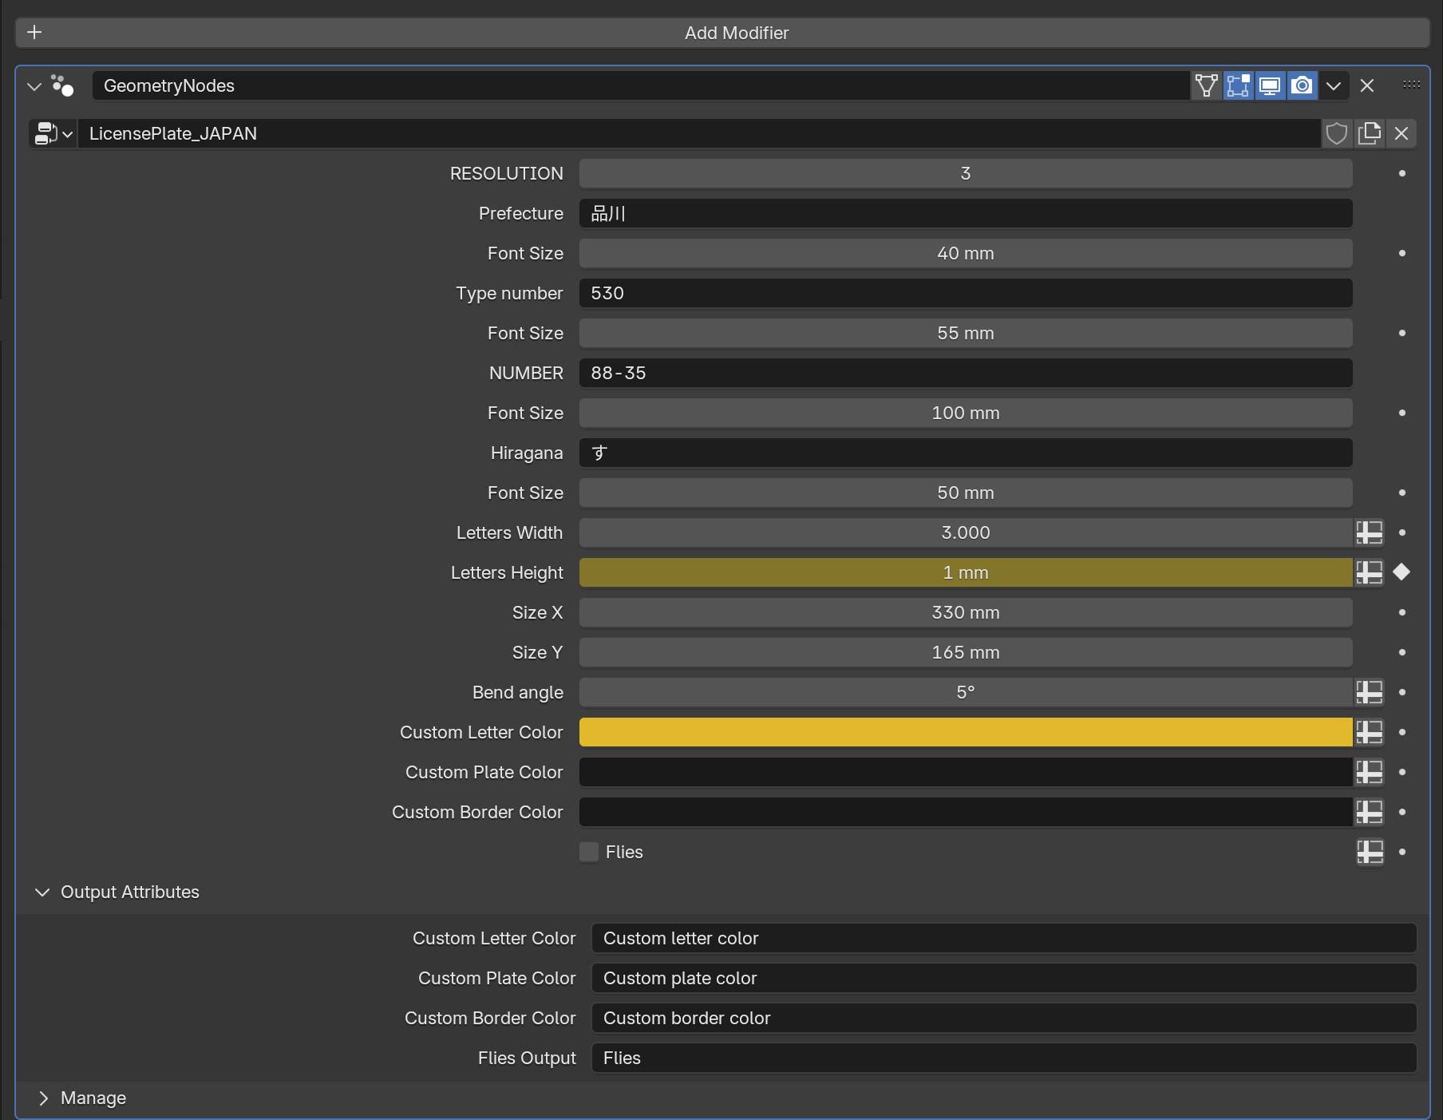Toggle attribute input for Bend angle

(x=1370, y=692)
